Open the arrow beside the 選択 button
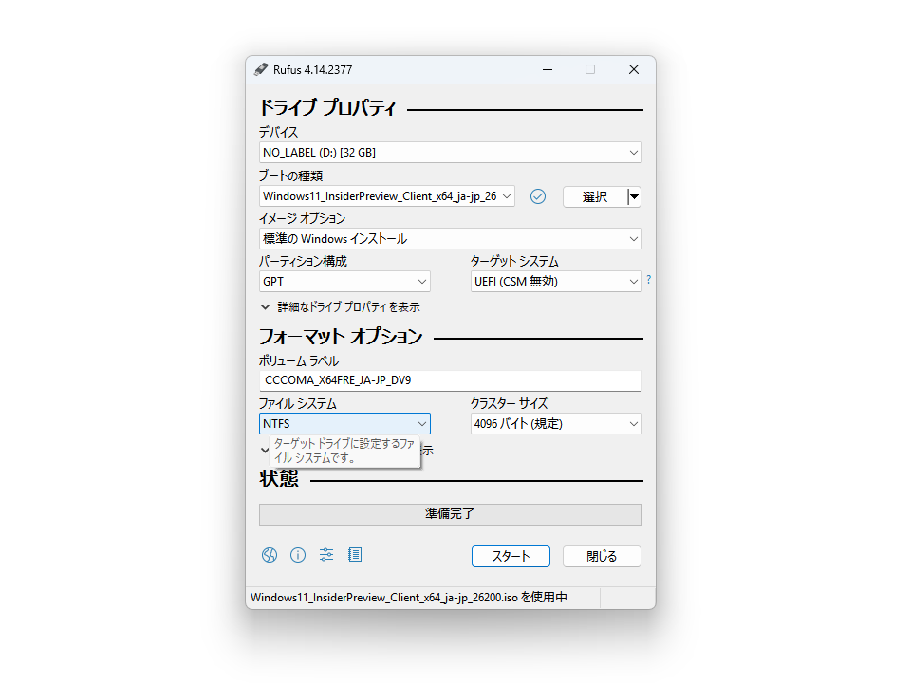911x683 pixels. pyautogui.click(x=635, y=197)
